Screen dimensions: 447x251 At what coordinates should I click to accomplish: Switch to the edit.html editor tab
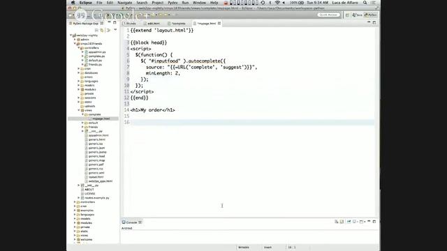tap(152, 23)
